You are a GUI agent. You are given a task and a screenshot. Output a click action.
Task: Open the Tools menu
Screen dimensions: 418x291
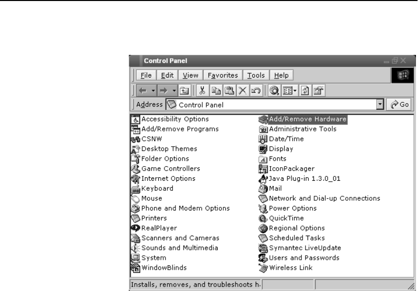point(256,76)
